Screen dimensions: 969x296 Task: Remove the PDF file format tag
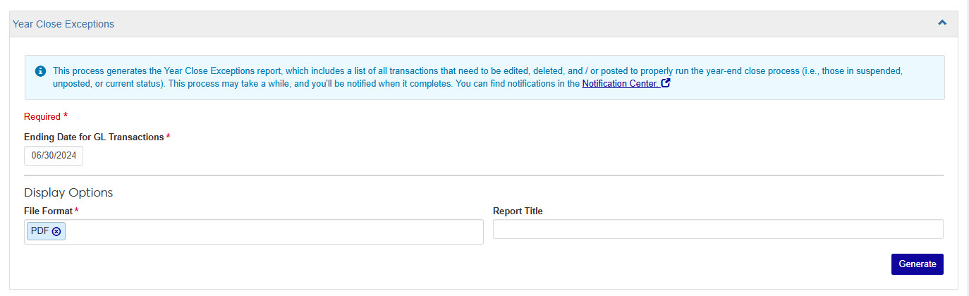[56, 231]
